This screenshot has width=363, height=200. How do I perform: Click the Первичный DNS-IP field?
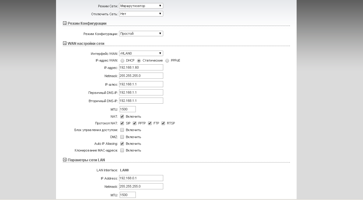tap(141, 92)
